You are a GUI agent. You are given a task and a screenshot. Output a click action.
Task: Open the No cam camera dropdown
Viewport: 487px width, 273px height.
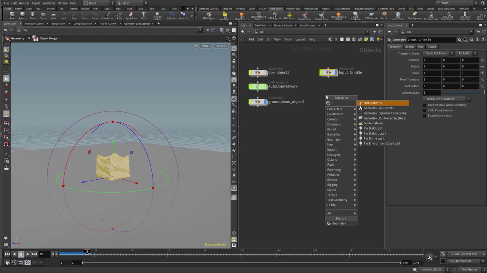[221, 46]
